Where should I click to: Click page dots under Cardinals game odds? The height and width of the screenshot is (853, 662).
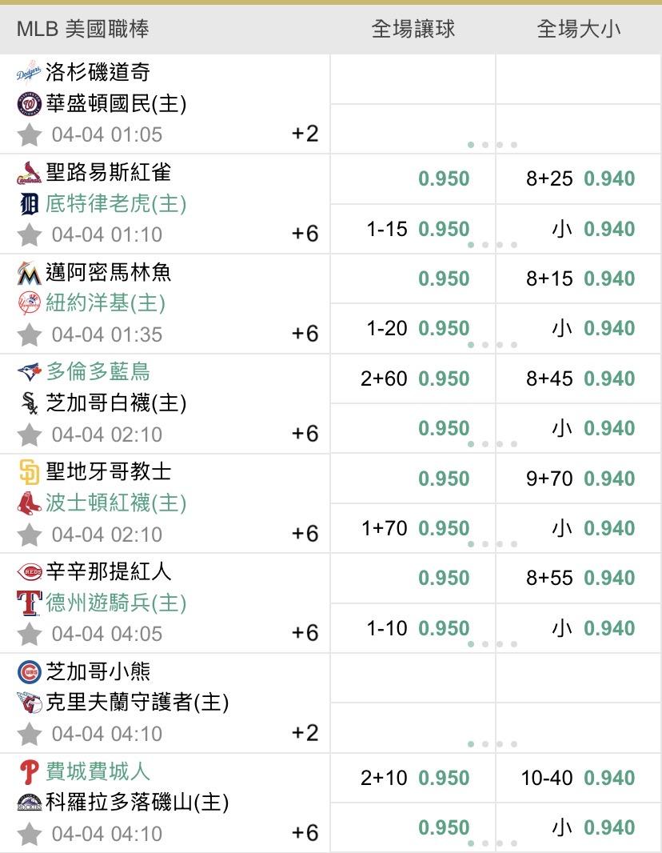tap(492, 245)
